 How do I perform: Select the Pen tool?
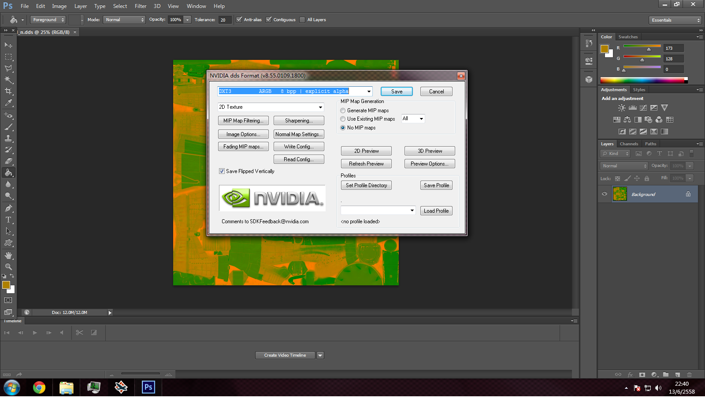[x=8, y=208]
